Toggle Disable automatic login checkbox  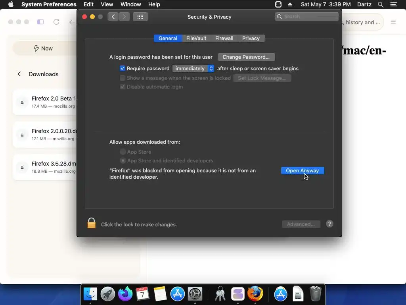click(x=123, y=87)
